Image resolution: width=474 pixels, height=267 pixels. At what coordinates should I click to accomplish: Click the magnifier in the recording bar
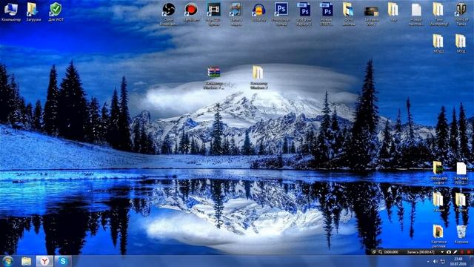[380, 252]
